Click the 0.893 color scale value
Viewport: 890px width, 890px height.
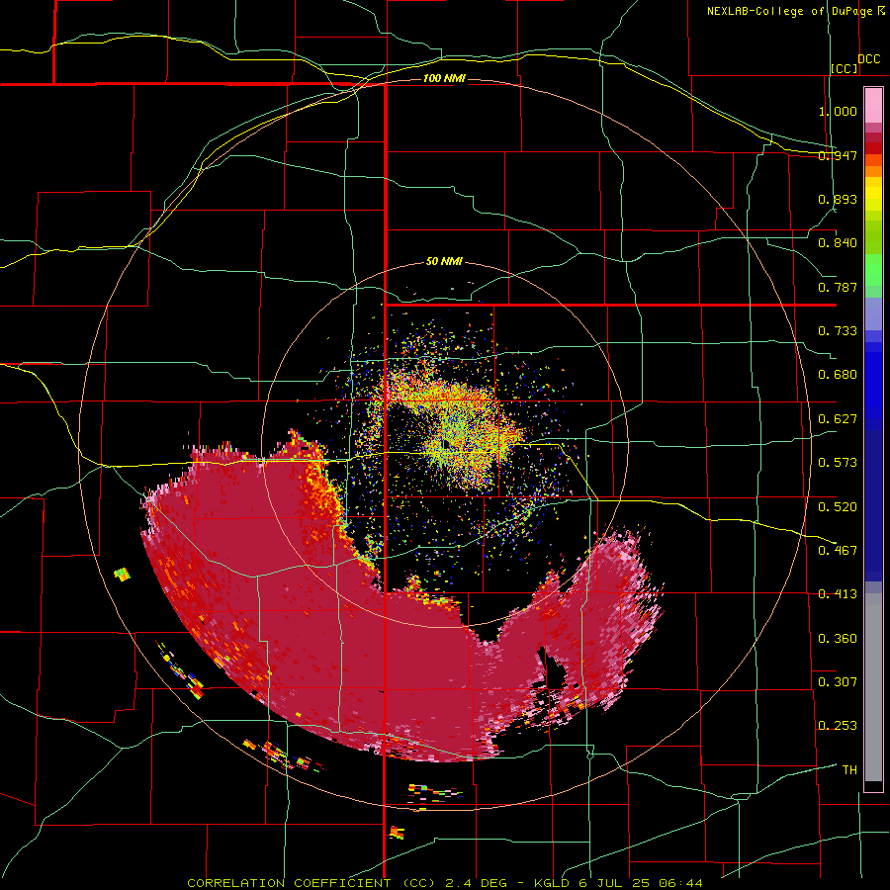[838, 199]
